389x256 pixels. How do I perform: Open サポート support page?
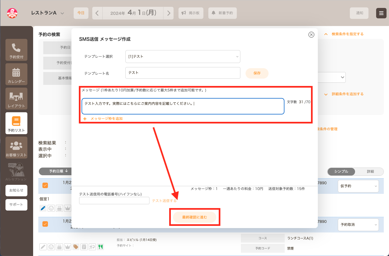click(16, 205)
